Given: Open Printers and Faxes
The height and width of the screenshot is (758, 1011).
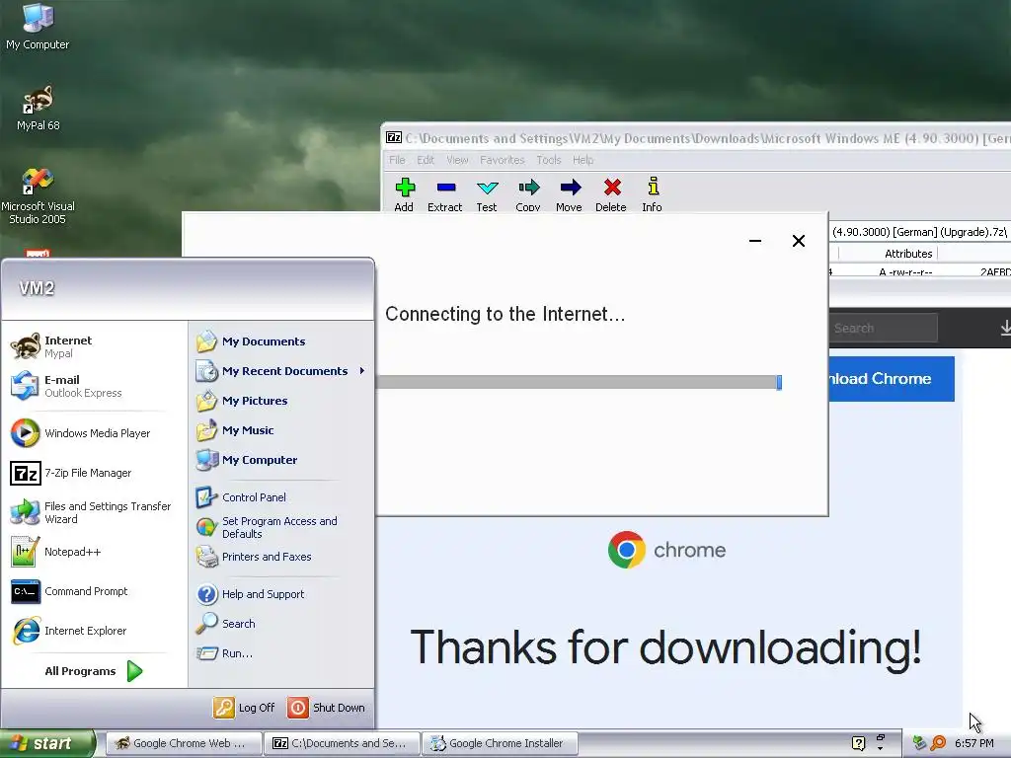Looking at the screenshot, I should 281,557.
